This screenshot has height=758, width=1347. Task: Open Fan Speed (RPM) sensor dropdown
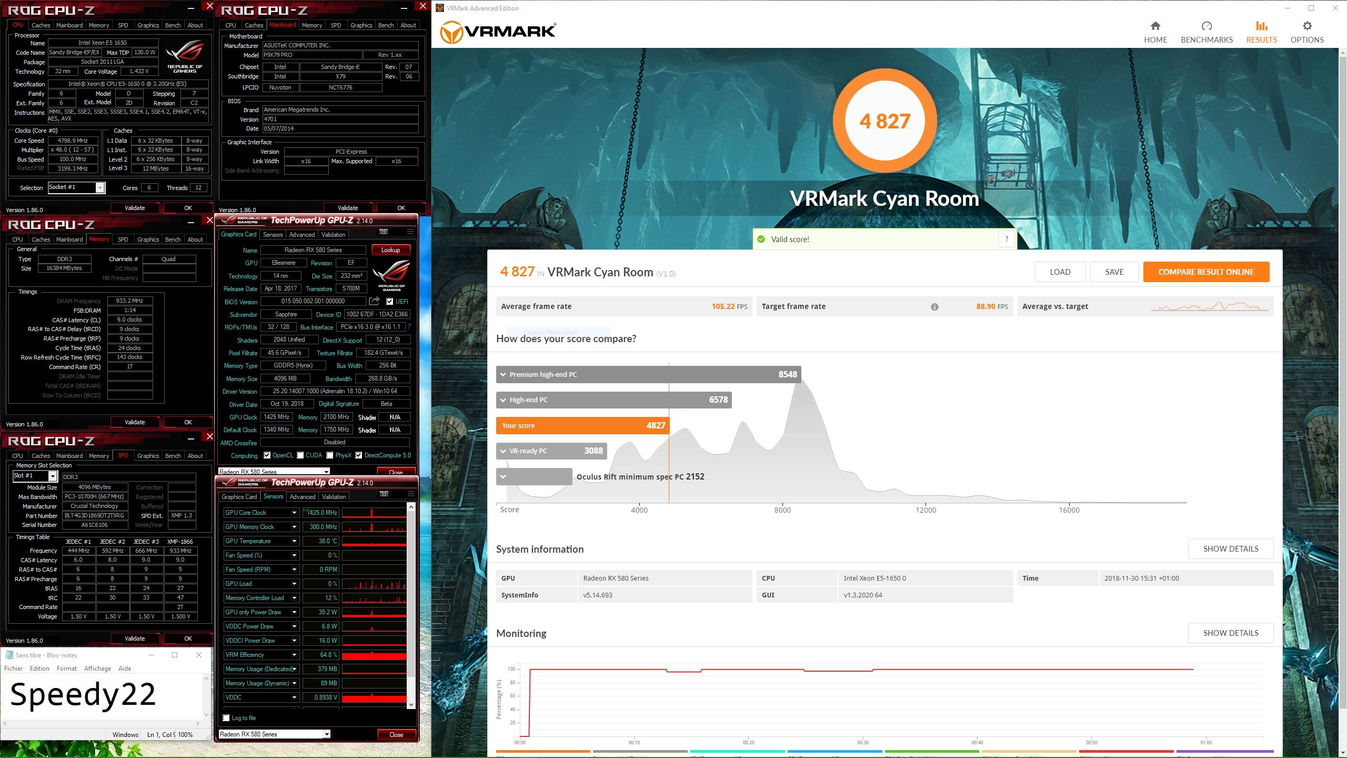pyautogui.click(x=295, y=570)
